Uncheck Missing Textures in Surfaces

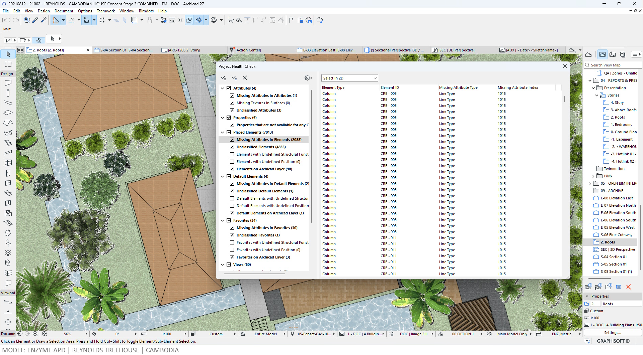pyautogui.click(x=232, y=103)
